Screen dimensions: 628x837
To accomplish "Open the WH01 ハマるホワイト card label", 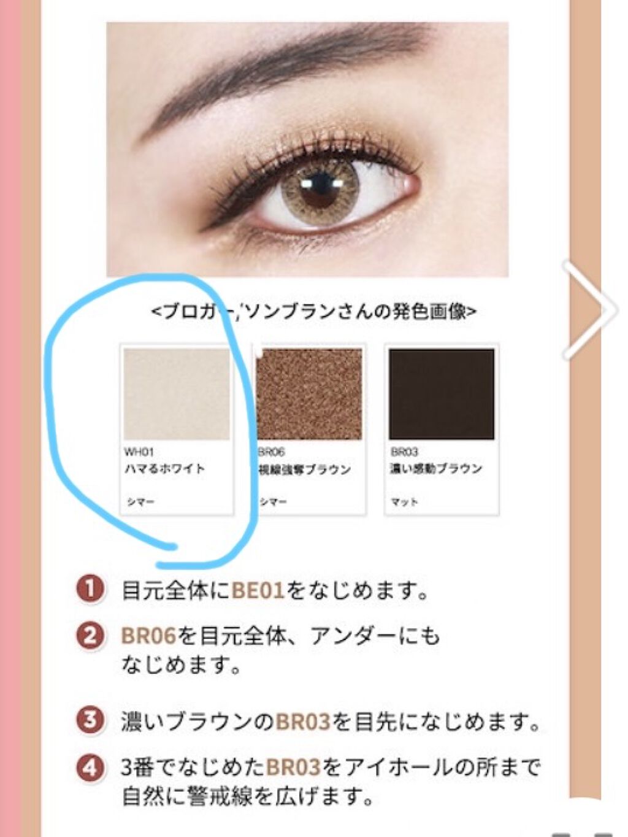I will tap(164, 461).
